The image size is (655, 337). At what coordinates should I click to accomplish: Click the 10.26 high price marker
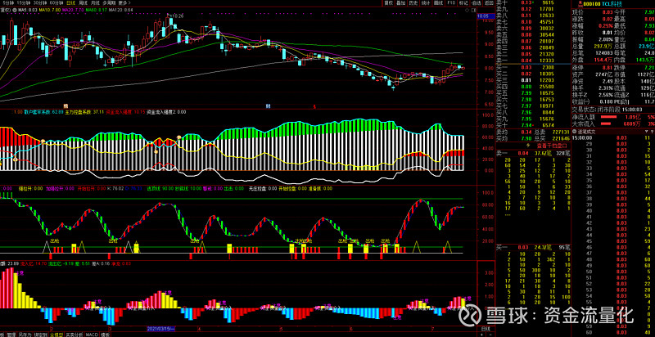point(178,16)
